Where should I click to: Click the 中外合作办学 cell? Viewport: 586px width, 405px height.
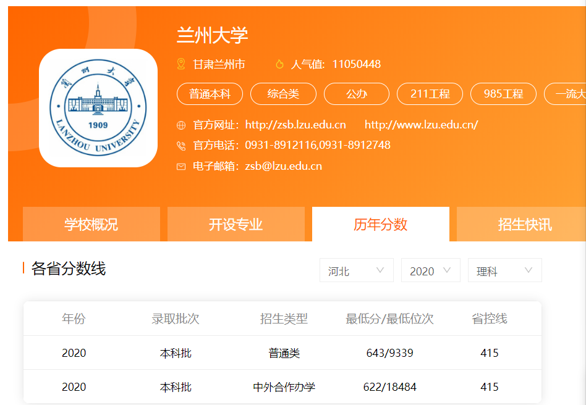284,387
